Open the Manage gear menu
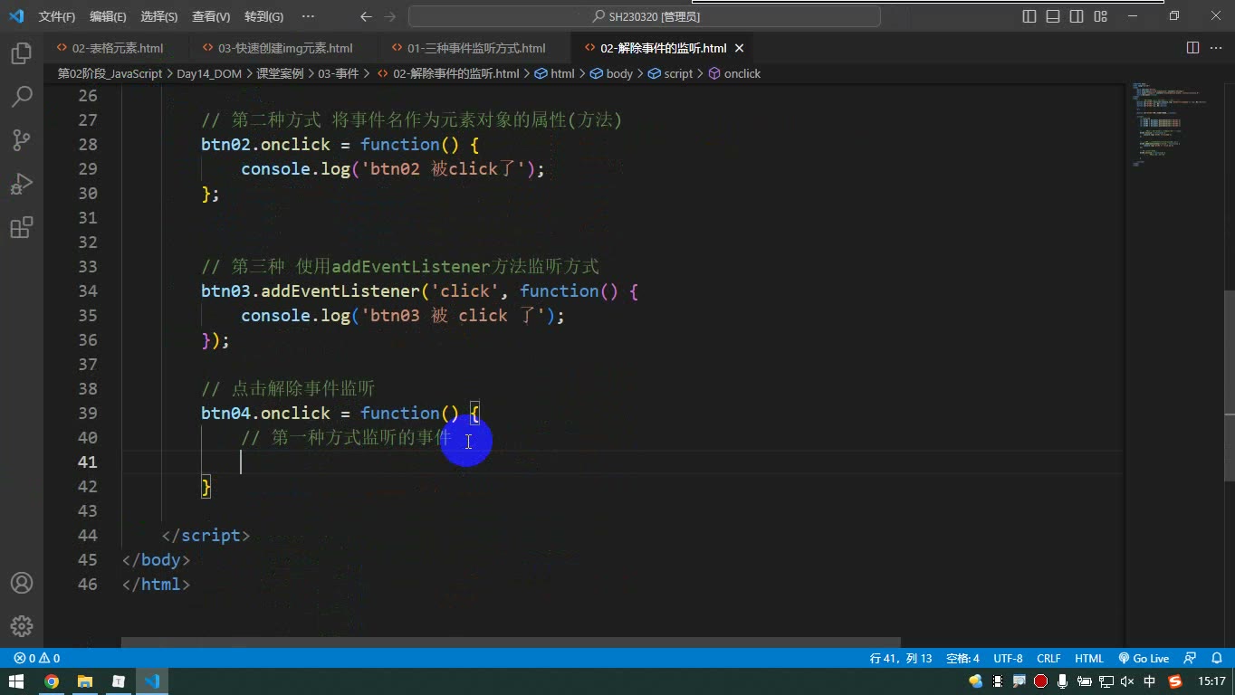This screenshot has height=695, width=1235. pos(21,626)
